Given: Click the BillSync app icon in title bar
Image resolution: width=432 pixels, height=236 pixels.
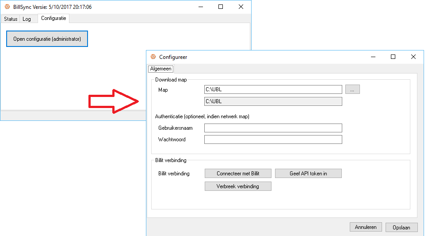Looking at the screenshot, I should [8, 7].
